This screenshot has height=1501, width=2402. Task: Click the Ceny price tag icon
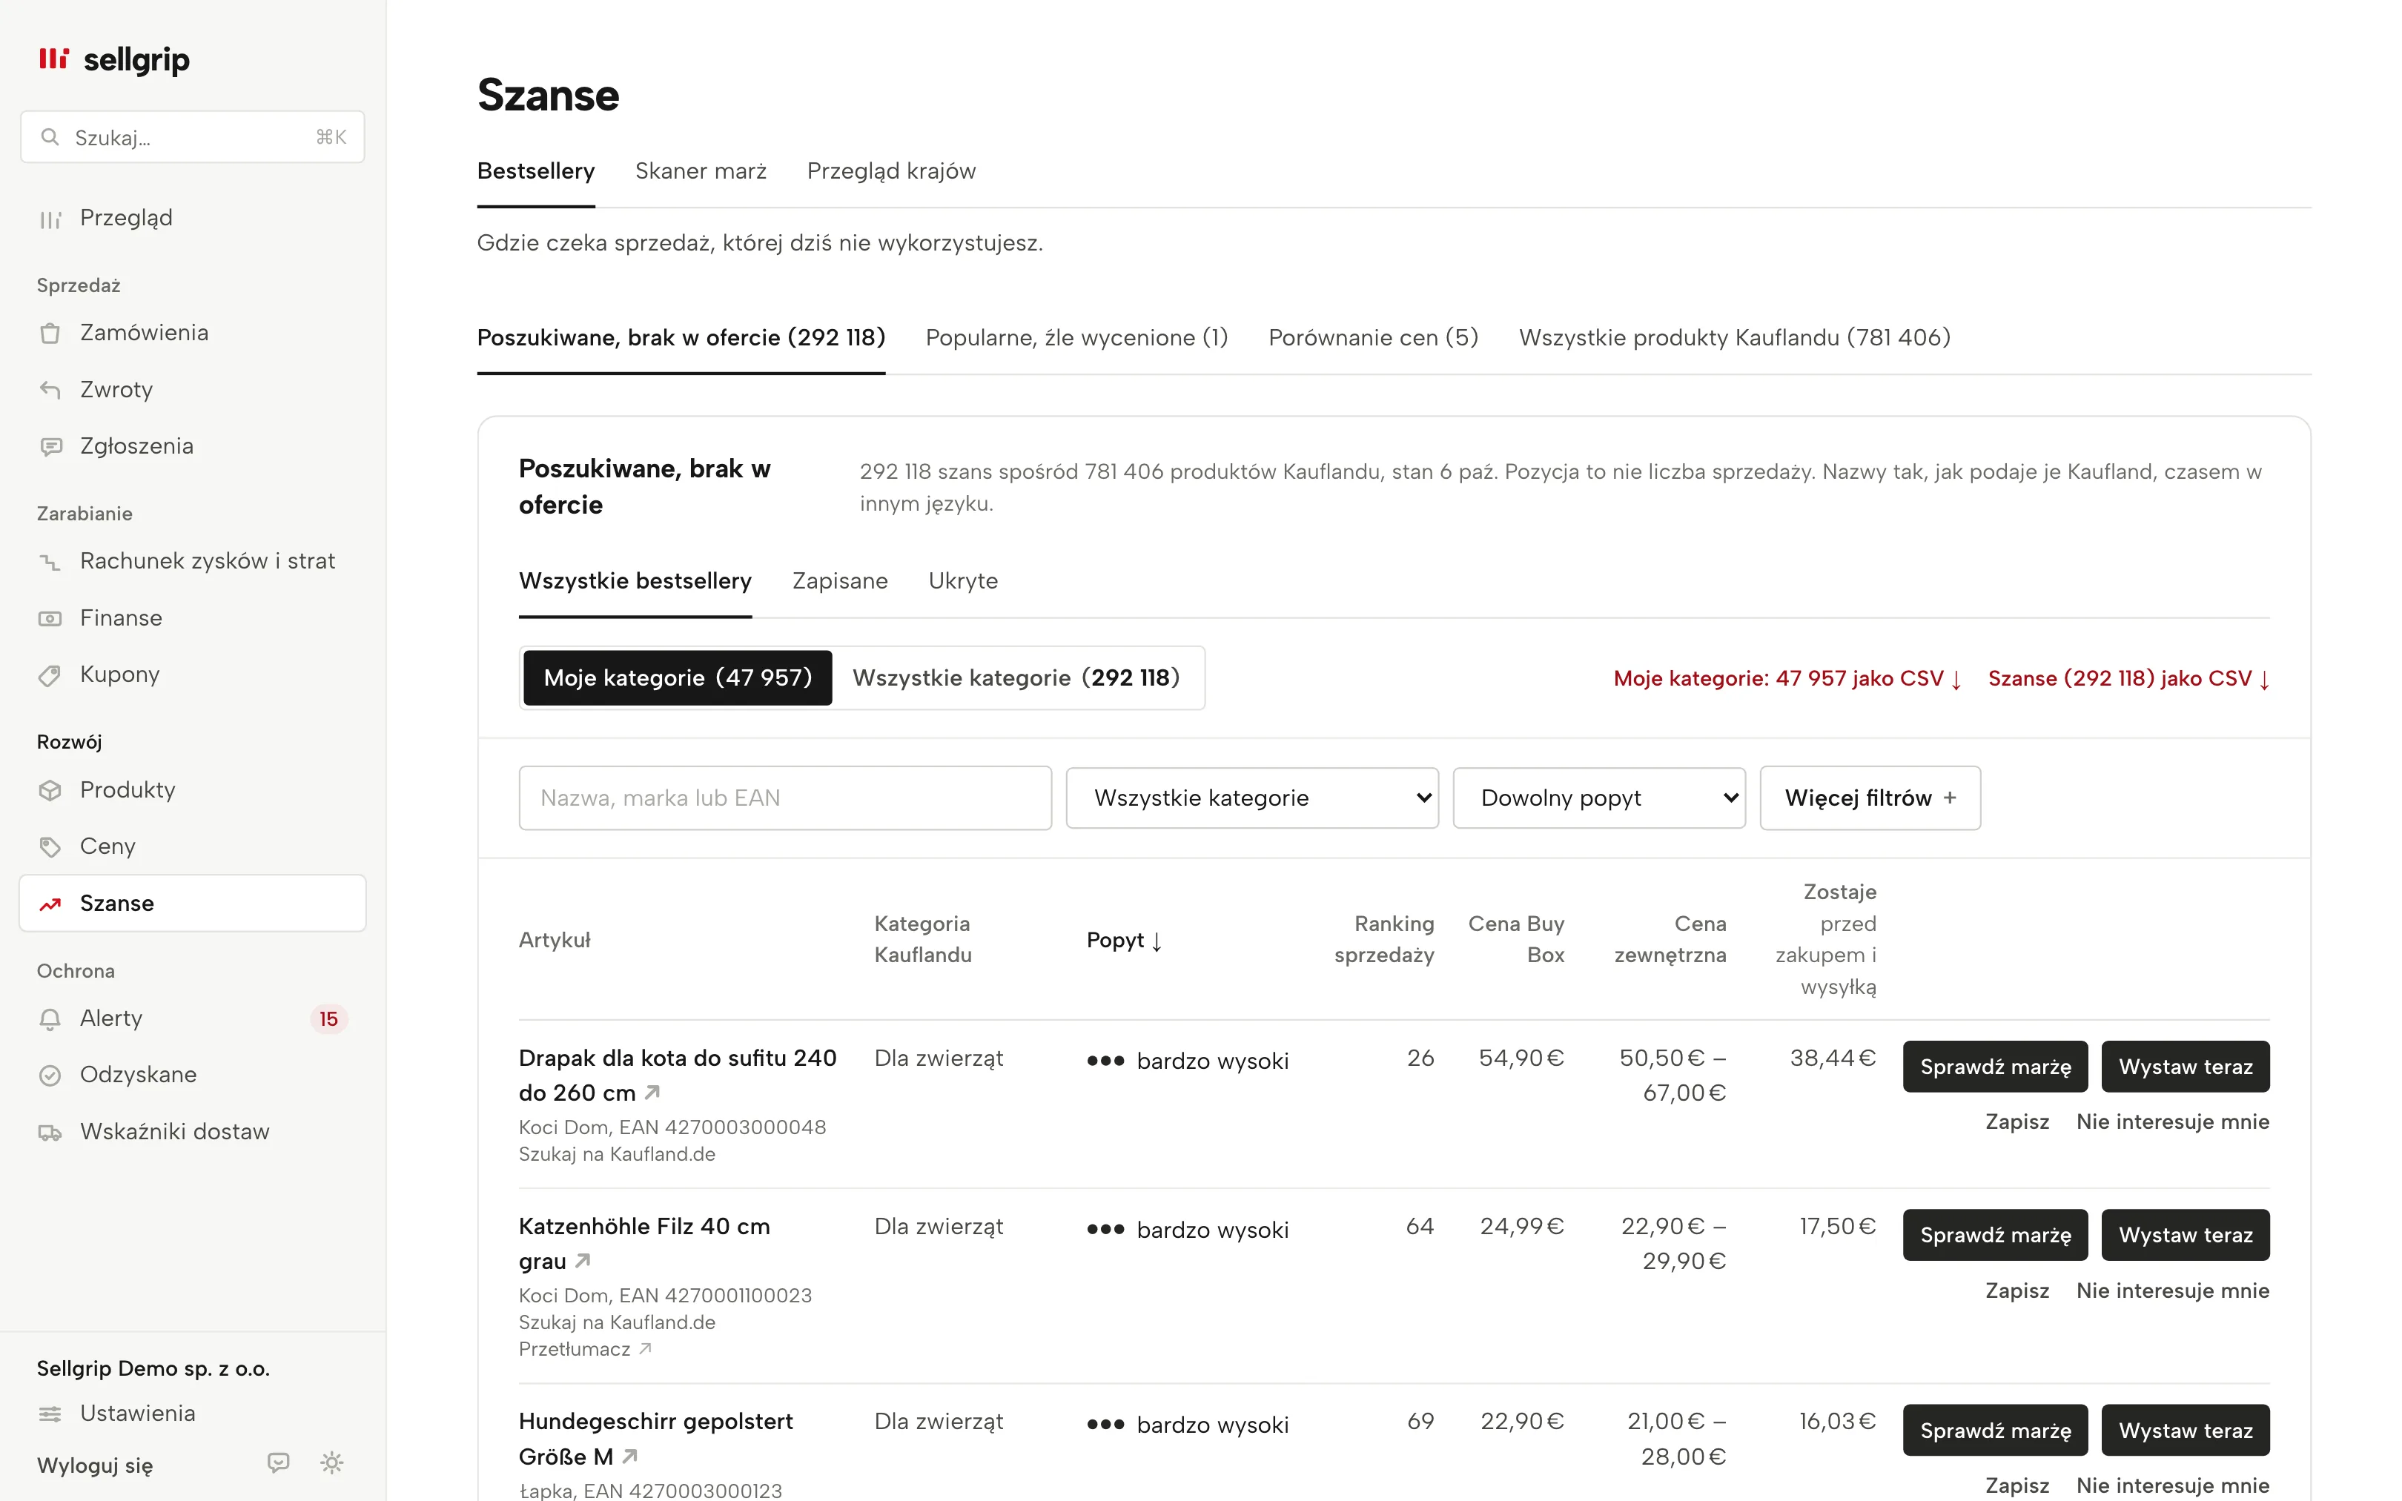click(x=50, y=846)
